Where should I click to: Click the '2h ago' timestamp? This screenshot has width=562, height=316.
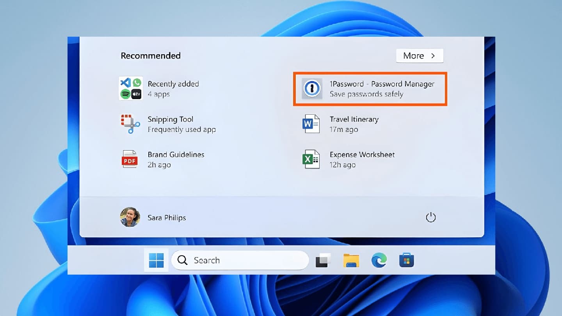(159, 165)
